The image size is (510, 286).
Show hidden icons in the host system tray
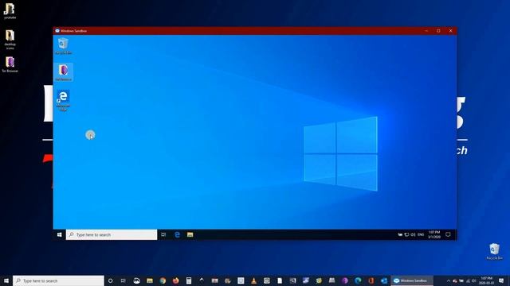pos(449,280)
